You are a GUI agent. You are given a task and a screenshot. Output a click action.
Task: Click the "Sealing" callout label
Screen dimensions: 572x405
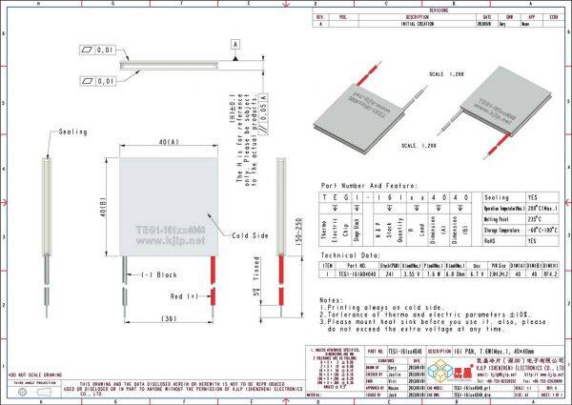tap(73, 132)
